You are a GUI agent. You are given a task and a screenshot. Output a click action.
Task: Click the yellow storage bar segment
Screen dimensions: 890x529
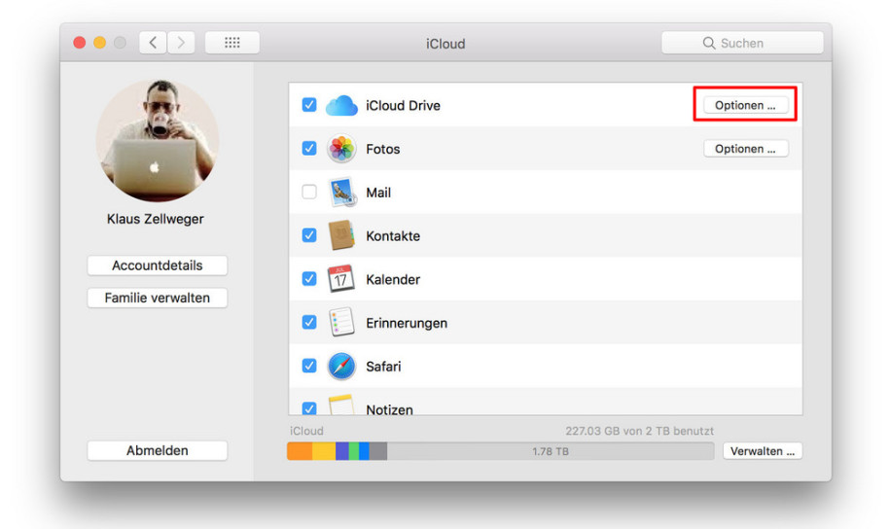tap(324, 451)
